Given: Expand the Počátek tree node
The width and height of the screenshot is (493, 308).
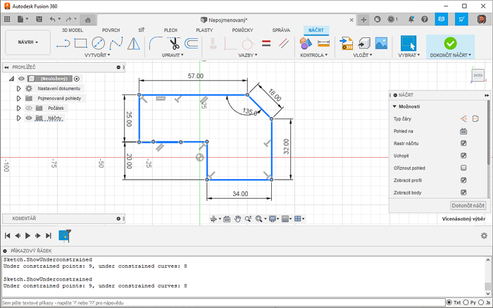Looking at the screenshot, I should point(18,109).
